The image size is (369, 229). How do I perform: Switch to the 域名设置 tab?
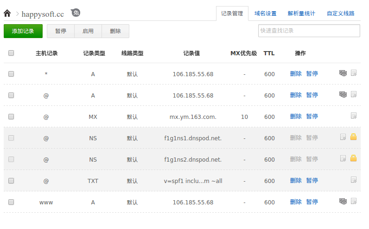click(x=265, y=13)
